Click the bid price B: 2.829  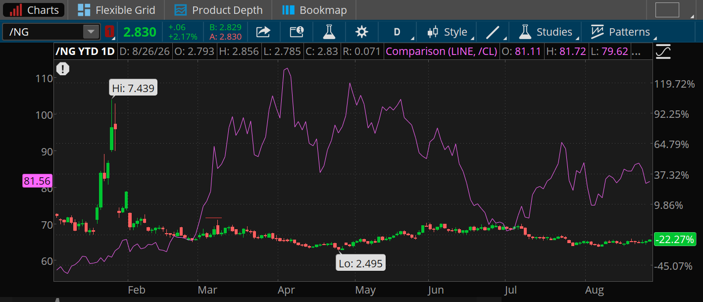225,27
